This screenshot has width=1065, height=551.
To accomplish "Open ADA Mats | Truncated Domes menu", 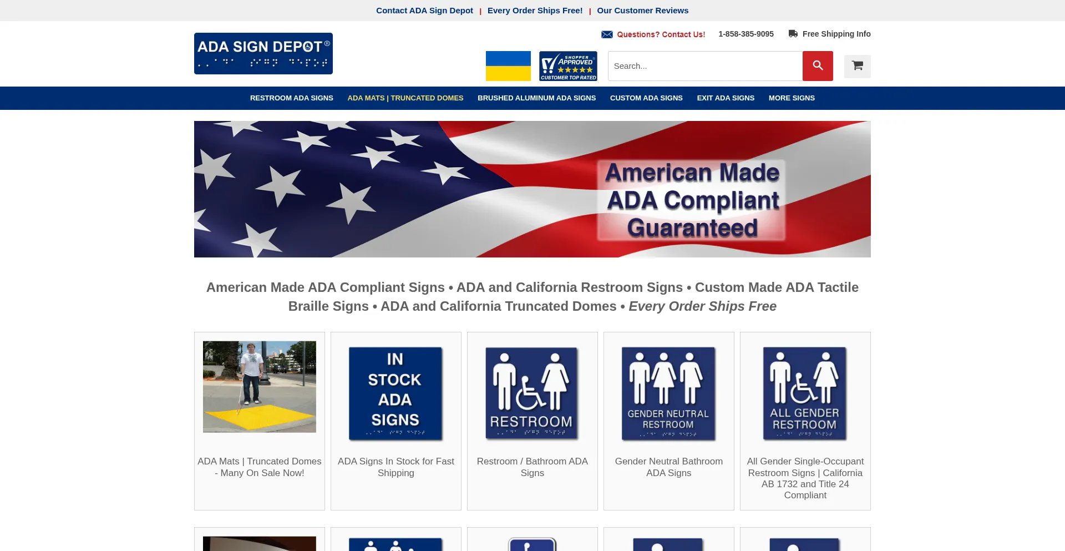I will (405, 98).
